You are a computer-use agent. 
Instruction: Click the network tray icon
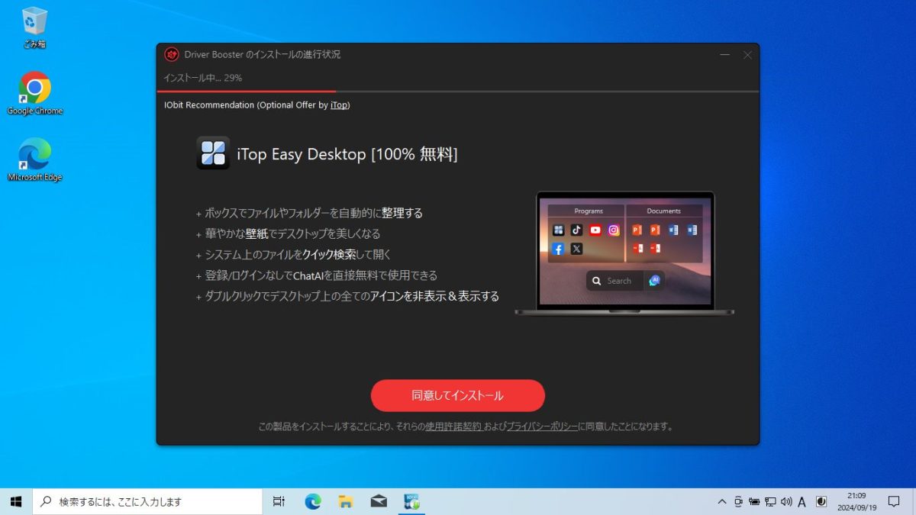coord(770,502)
